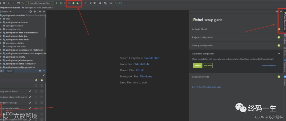Open the More information link

(269, 65)
